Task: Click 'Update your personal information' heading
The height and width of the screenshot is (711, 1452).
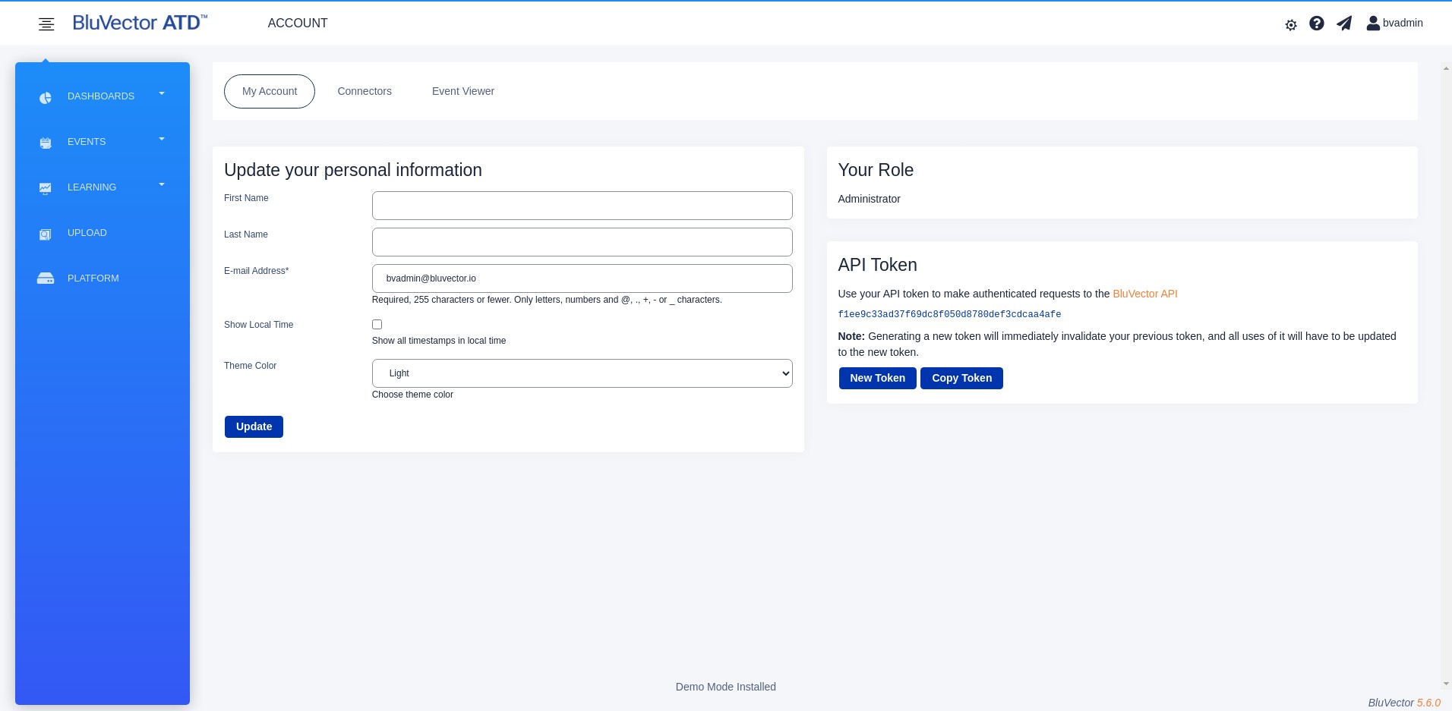Action: (x=353, y=170)
